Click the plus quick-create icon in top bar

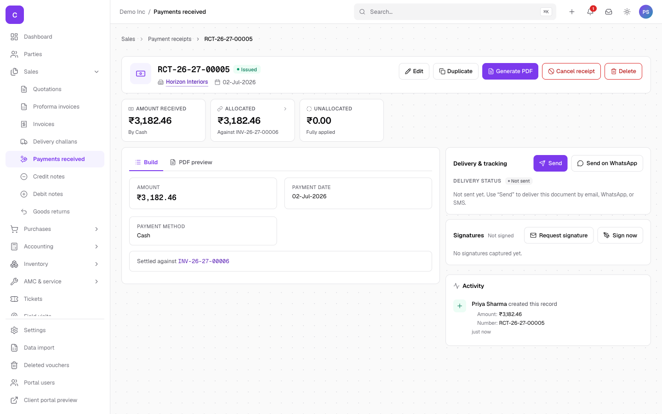[572, 12]
